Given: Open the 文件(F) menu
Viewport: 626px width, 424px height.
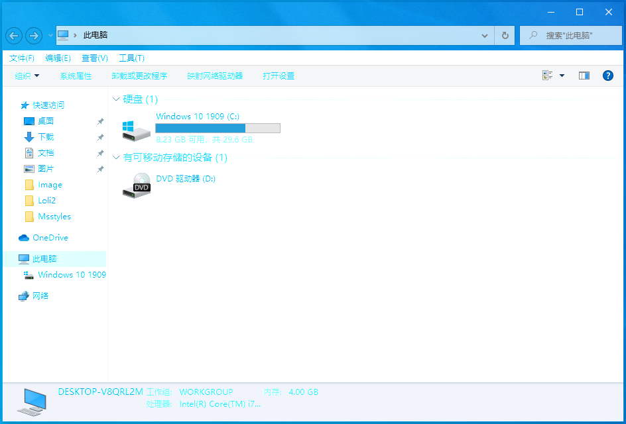Looking at the screenshot, I should click(22, 58).
